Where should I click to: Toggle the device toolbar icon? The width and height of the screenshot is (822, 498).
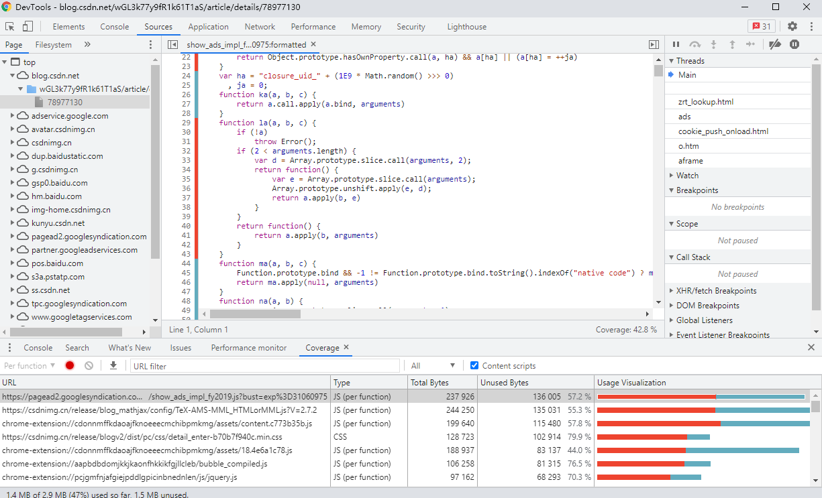pyautogui.click(x=28, y=27)
